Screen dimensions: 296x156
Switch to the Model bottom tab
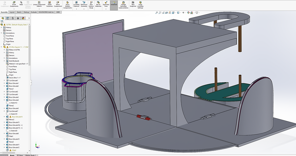pos(12,155)
